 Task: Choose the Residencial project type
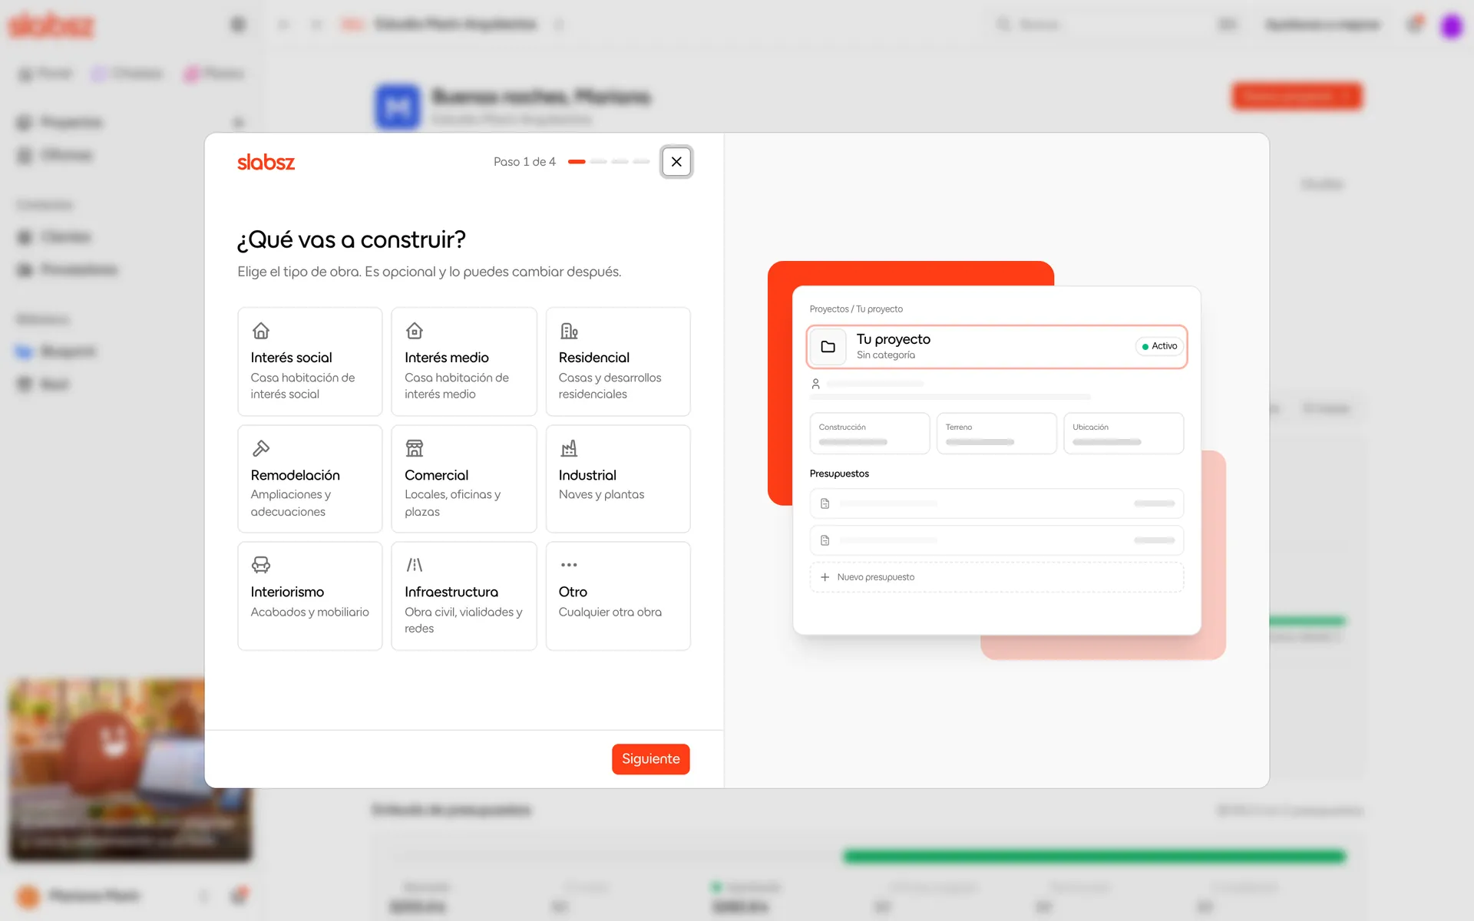[x=618, y=361]
